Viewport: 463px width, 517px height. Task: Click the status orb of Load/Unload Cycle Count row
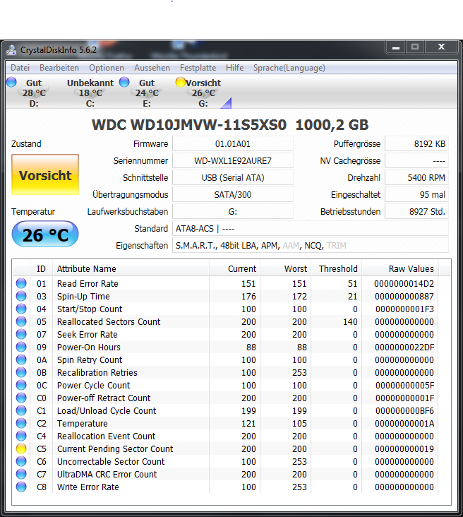tap(21, 410)
